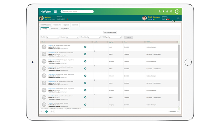
Task: Open the Discharge tab
Action: (x=75, y=25)
